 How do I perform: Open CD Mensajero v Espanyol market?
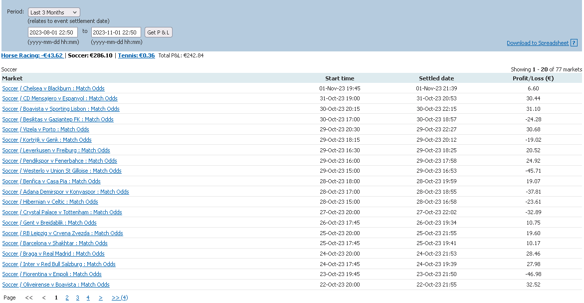[60, 98]
